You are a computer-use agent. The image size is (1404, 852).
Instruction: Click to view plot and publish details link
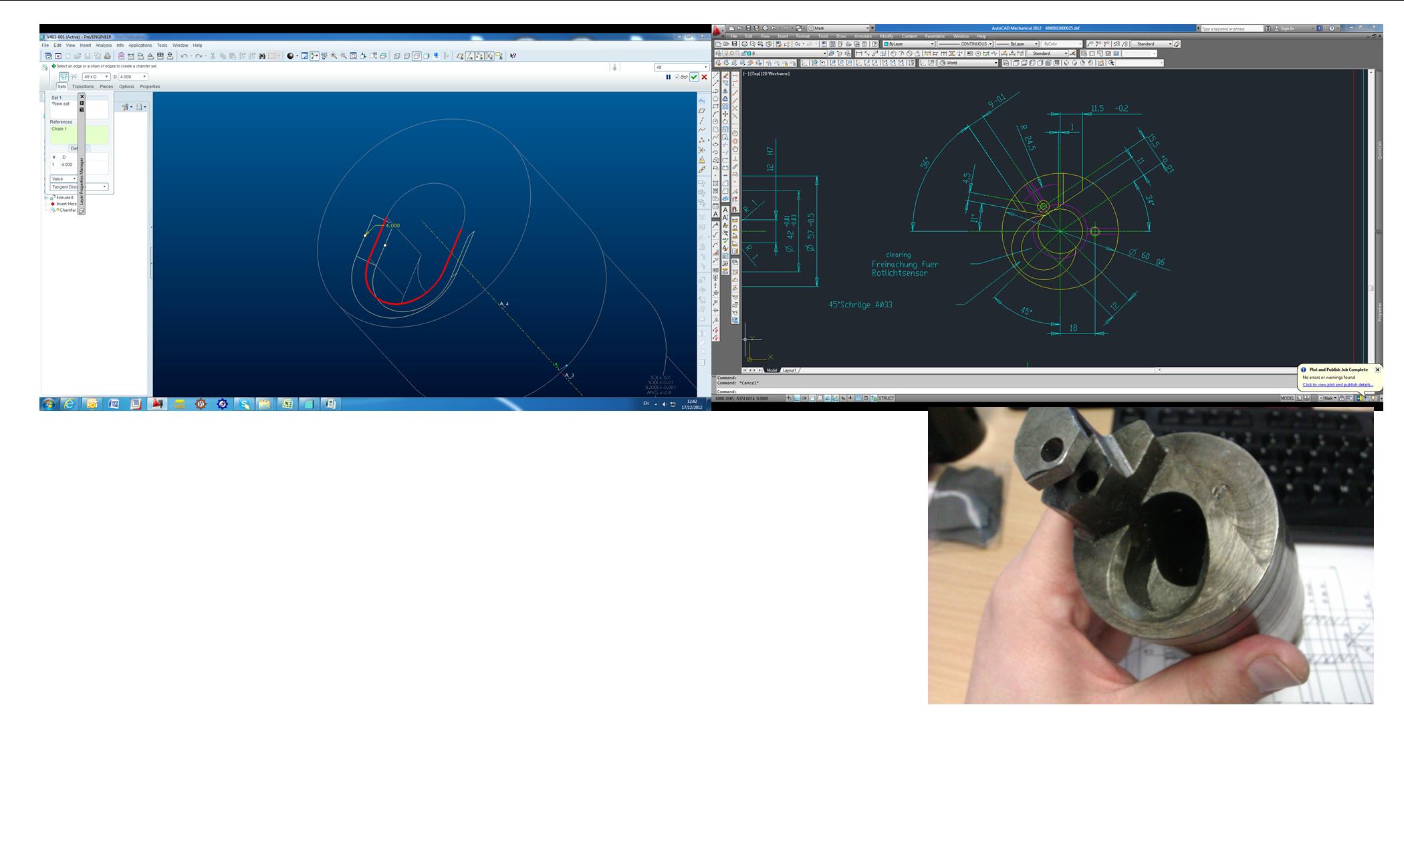(1337, 385)
